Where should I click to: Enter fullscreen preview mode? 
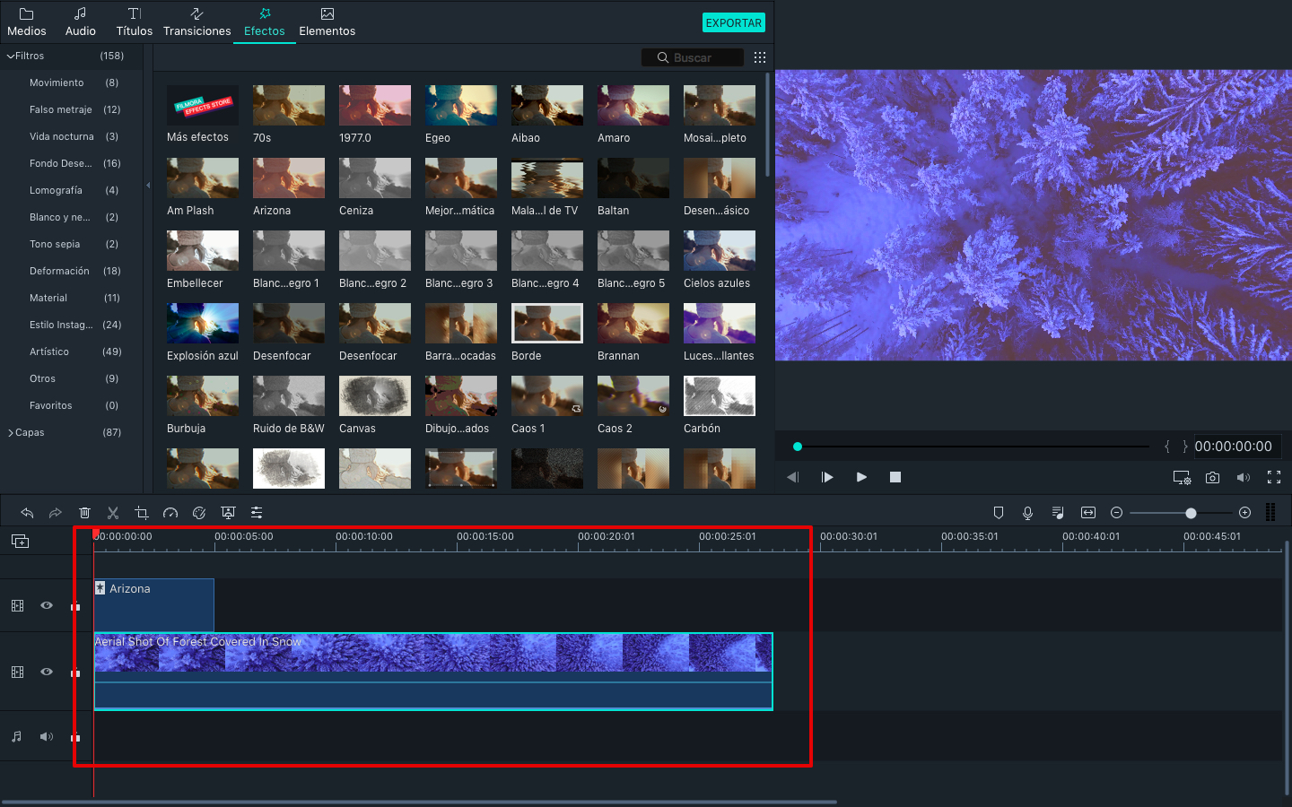1274,477
